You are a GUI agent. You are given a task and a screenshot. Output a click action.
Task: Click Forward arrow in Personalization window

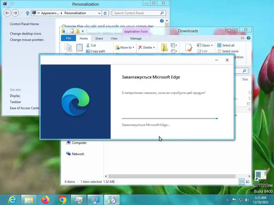pos(15,13)
